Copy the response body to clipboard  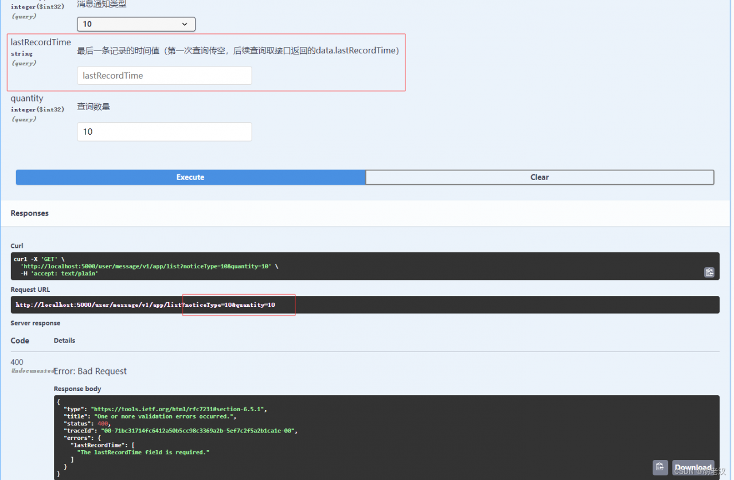(659, 467)
